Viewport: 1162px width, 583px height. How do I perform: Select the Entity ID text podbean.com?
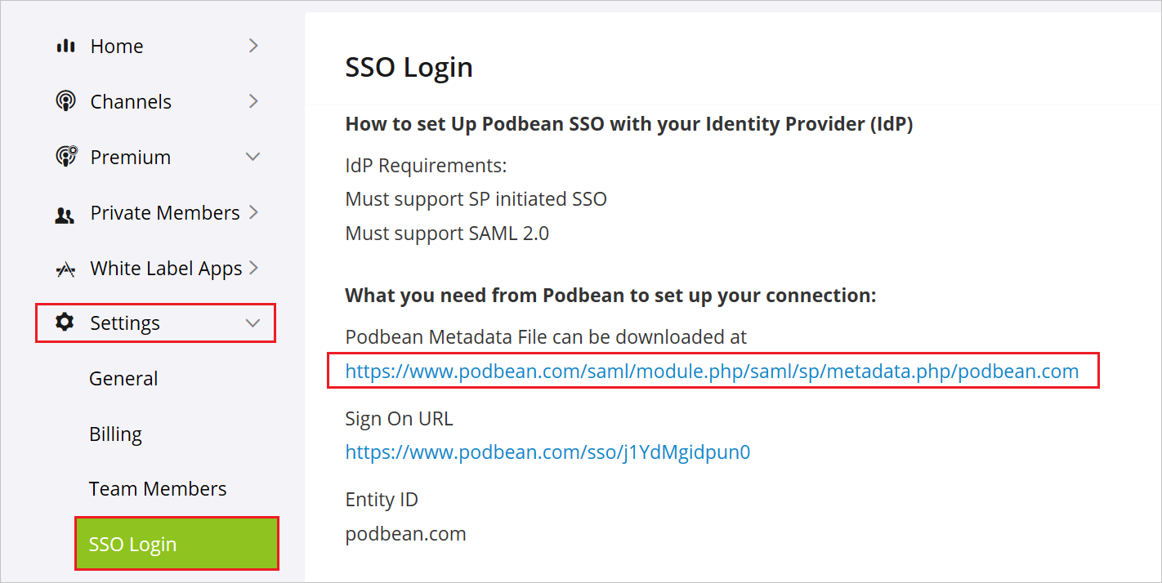405,533
